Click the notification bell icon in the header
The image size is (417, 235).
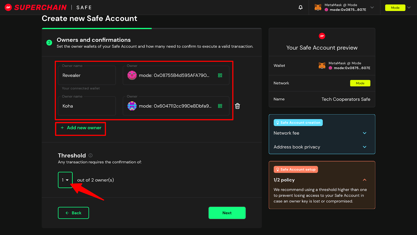tap(300, 7)
